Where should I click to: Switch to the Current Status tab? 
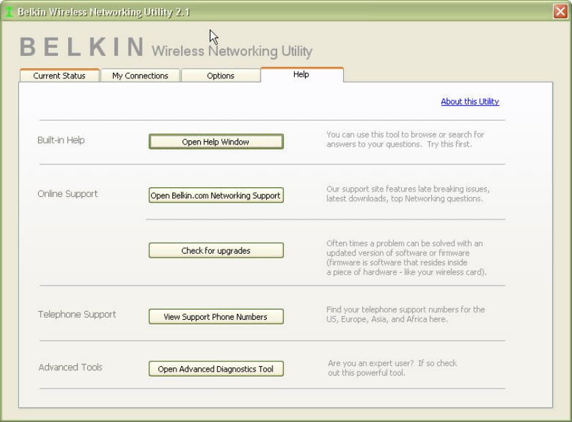click(x=59, y=76)
